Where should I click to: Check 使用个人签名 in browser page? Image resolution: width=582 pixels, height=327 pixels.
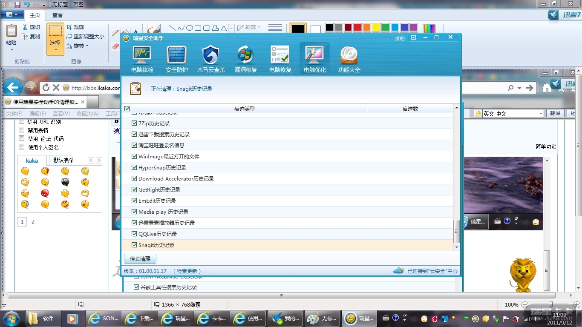pos(22,147)
